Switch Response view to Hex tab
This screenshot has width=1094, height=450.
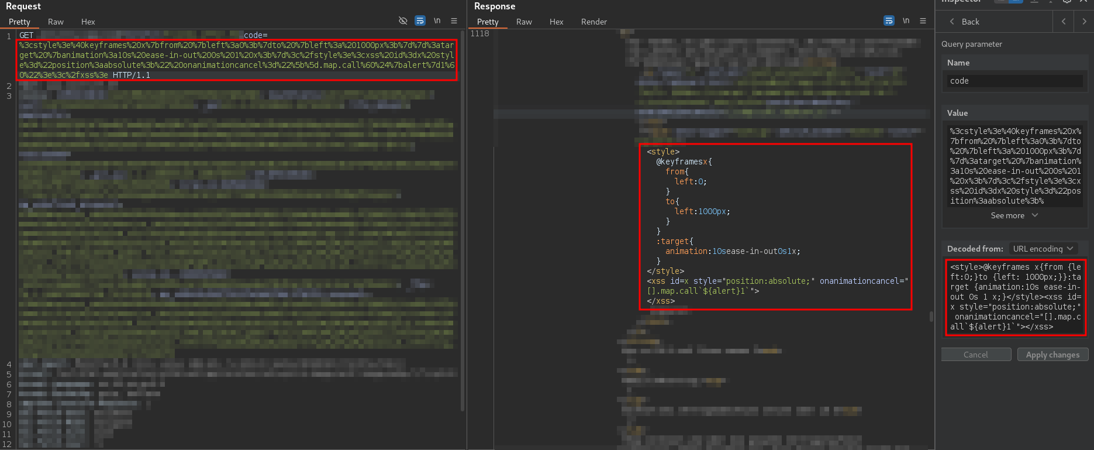(557, 22)
